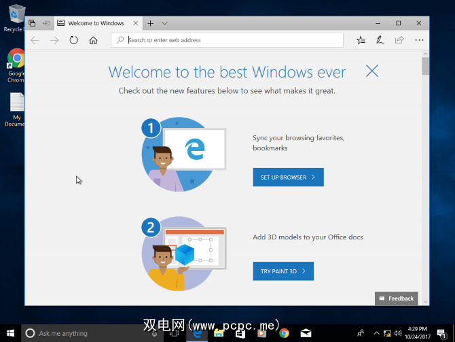455x342 pixels.
Task: Open Microsoft Store from the taskbar
Action: tap(240, 333)
